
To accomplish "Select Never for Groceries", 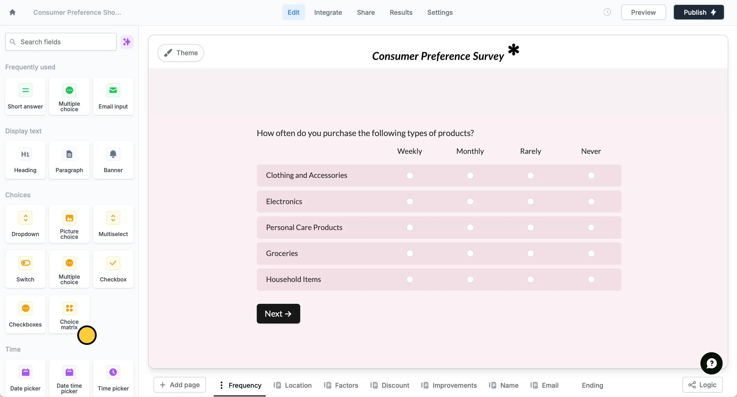I will point(591,254).
